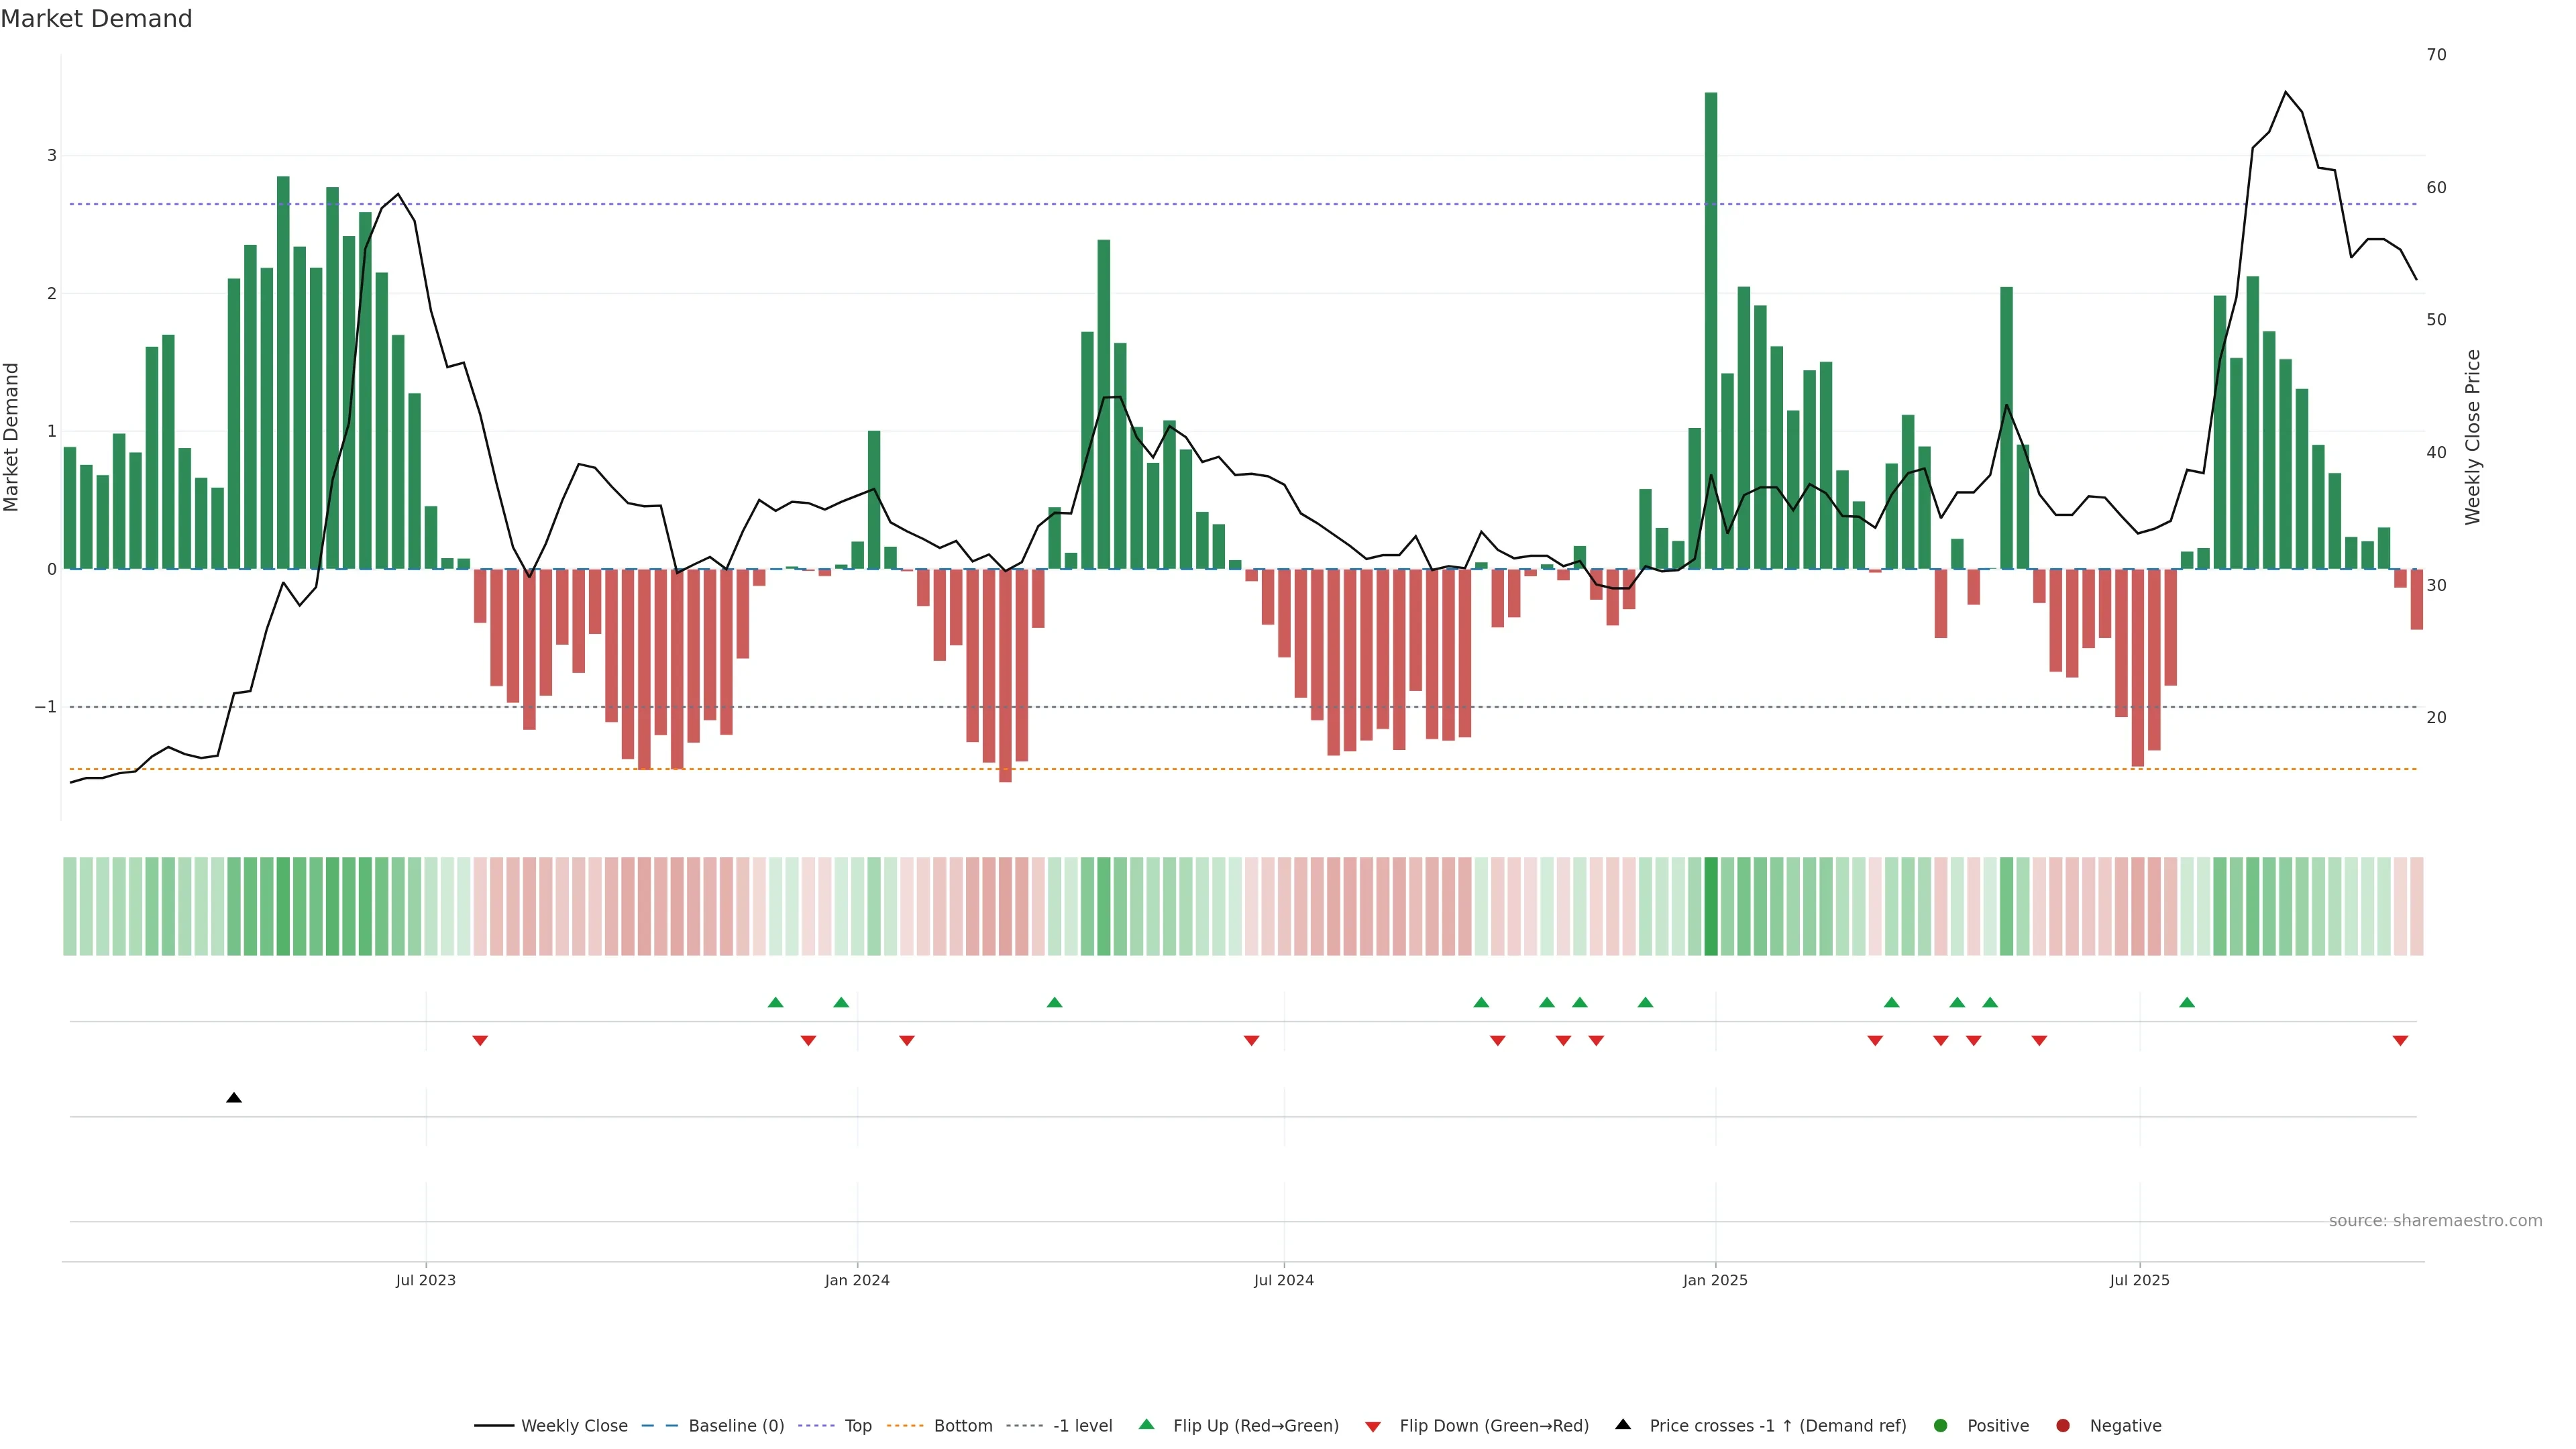Click black triangle icon for Price crosses -1
This screenshot has height=1449, width=2576.
point(1623,1424)
